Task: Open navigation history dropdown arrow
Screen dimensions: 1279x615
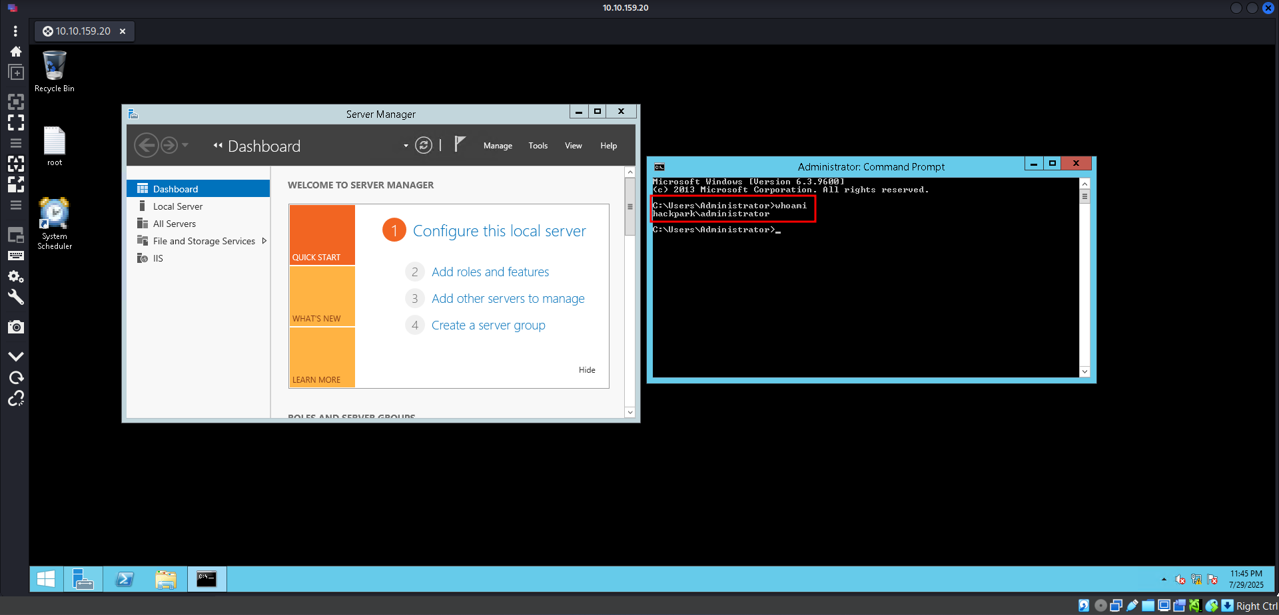Action: 185,145
